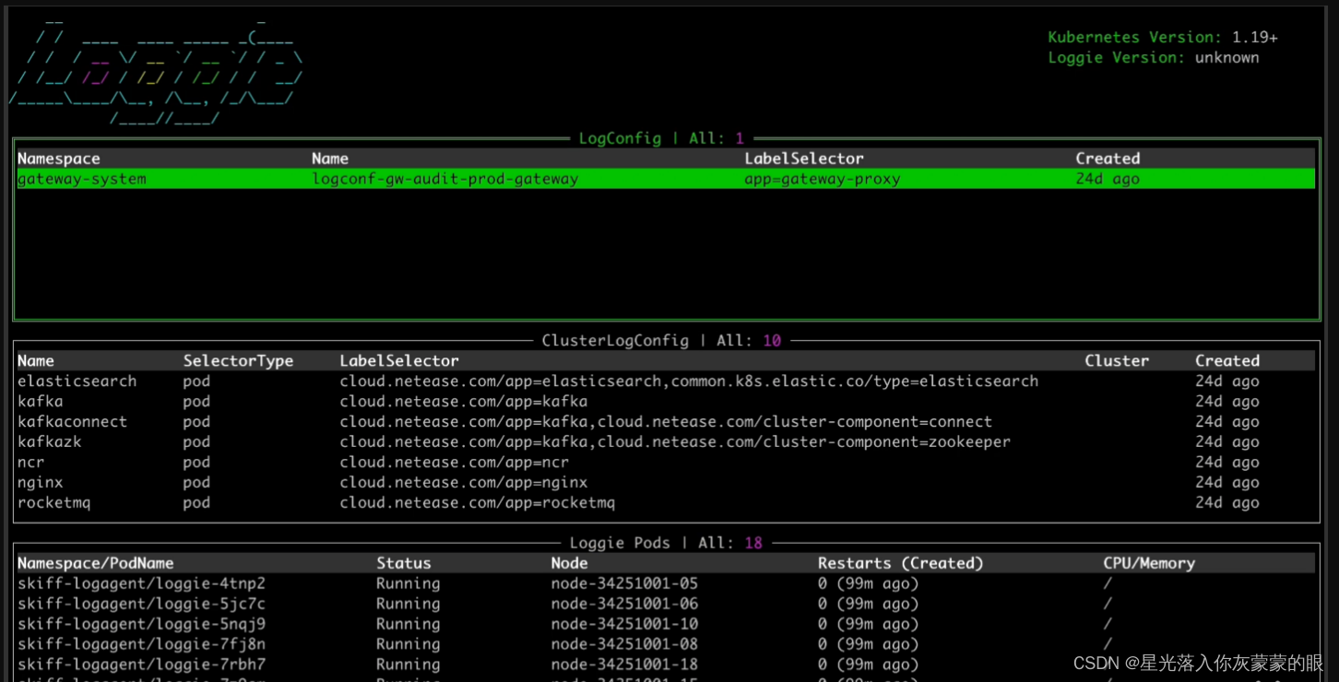Select the elasticsearch ClusterLogConfig row
The width and height of the screenshot is (1339, 682).
[666, 382]
